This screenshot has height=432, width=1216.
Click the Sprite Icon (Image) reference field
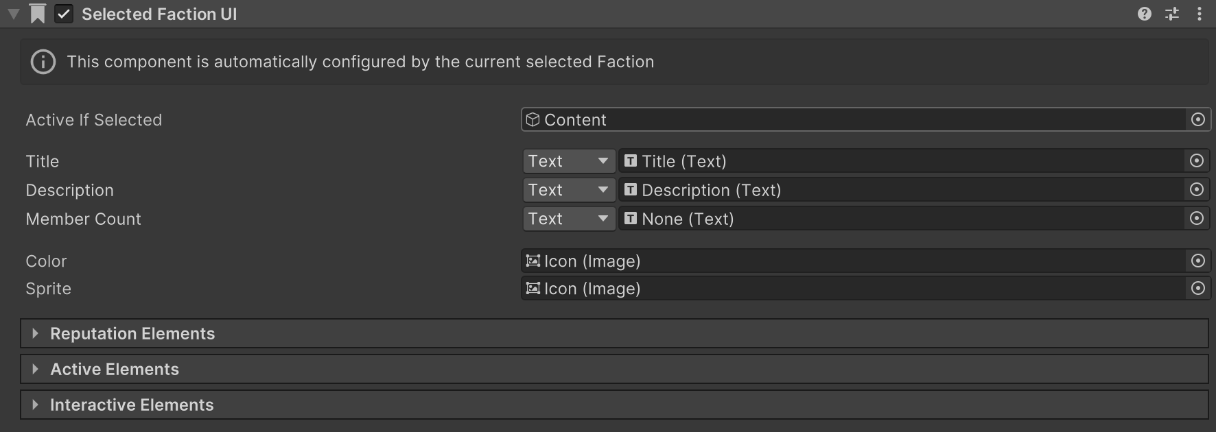coord(851,289)
